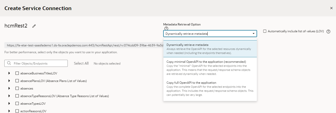Image resolution: width=336 pixels, height=113 pixels.
Task: Focus the Filter Objects/Endpoints field
Action: [x=36, y=63]
